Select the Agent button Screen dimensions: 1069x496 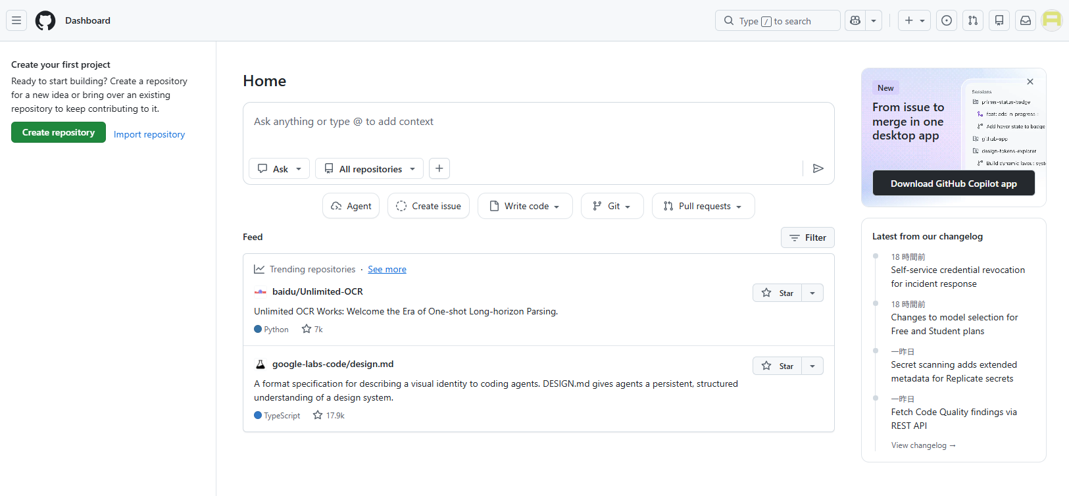click(x=351, y=206)
